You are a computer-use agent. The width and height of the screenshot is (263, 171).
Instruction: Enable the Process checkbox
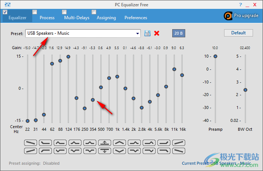click(34, 12)
